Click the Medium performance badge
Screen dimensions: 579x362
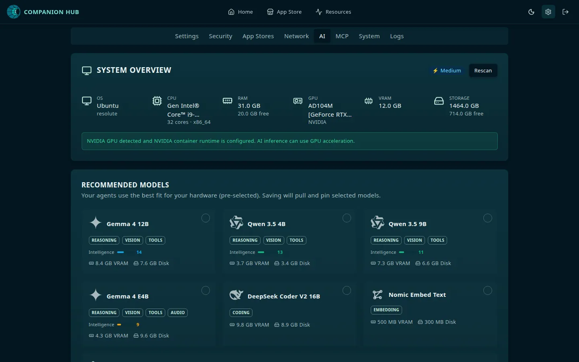click(x=447, y=70)
